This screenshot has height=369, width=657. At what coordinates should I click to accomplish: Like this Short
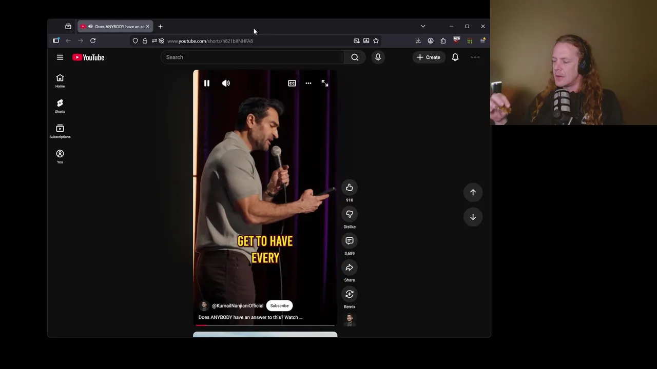[350, 188]
